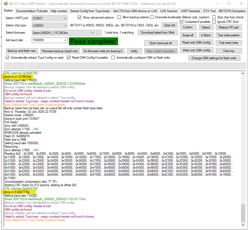Viewport: 248px width, 230px height.
Task: Click 'Wrote 2097152 to readResult_LN882H_2026-02-7-22-10-17.bin' line
Action: tap(45, 199)
